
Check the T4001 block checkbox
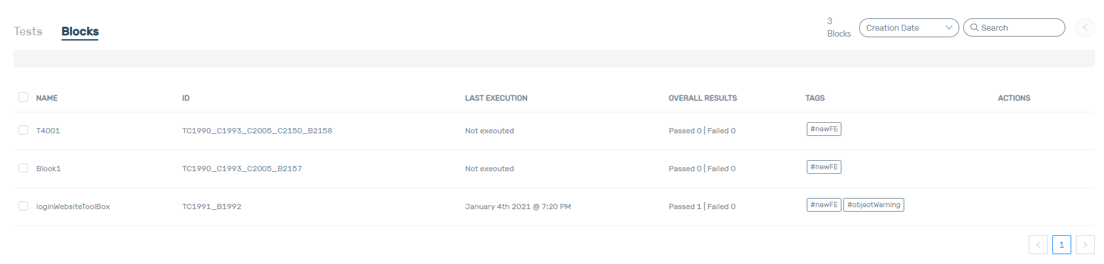pyautogui.click(x=24, y=130)
